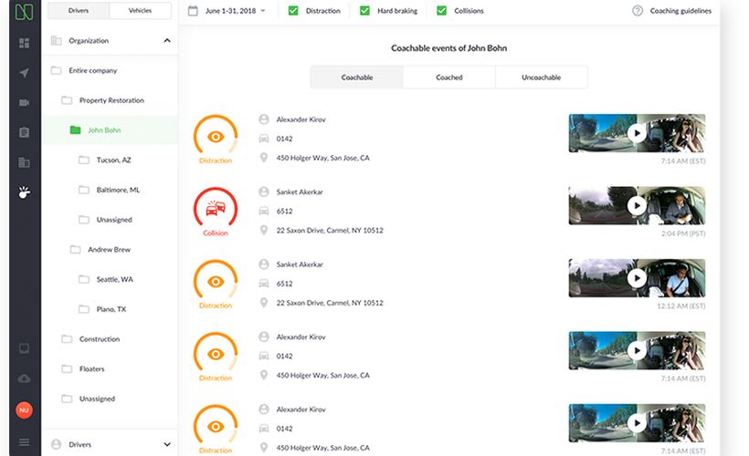The image size is (749, 456).
Task: Select the Property Restoration folder
Action: 110,100
